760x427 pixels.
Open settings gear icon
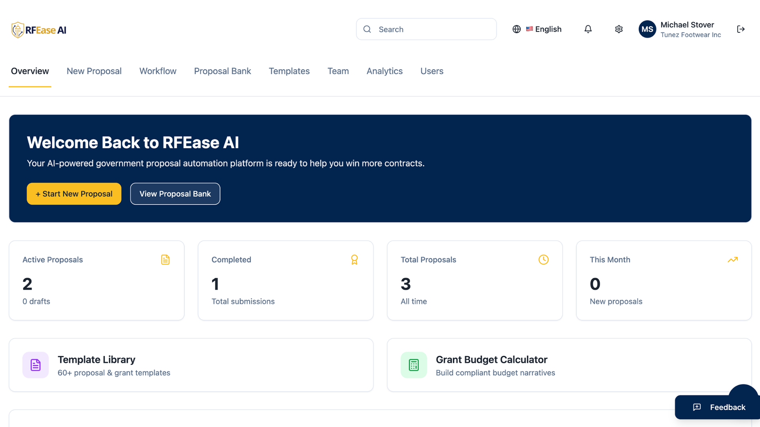[x=619, y=29]
